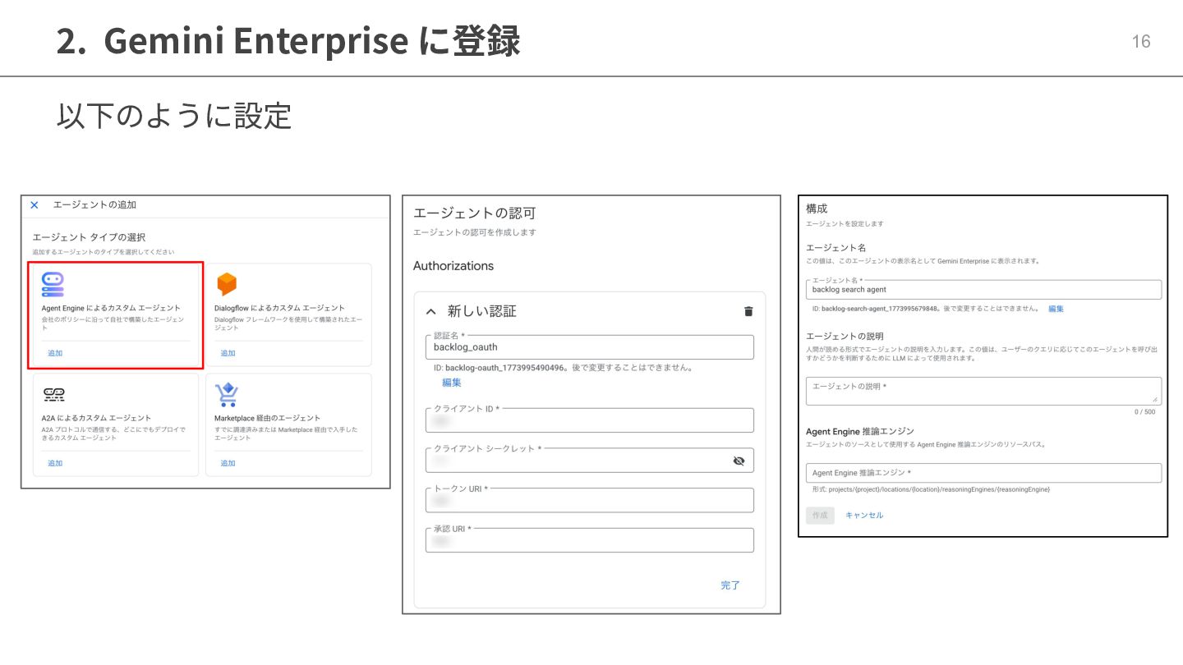Close the エージェントの追加 panel with X
Image resolution: width=1183 pixels, height=665 pixels.
(35, 205)
